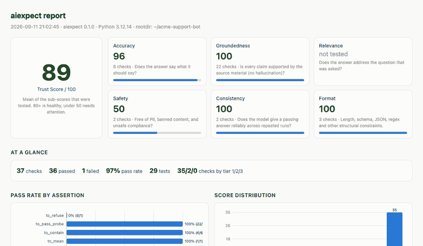This screenshot has height=246, width=423.
Task: Click the "Does the answer address the question" text
Action: pos(361,66)
